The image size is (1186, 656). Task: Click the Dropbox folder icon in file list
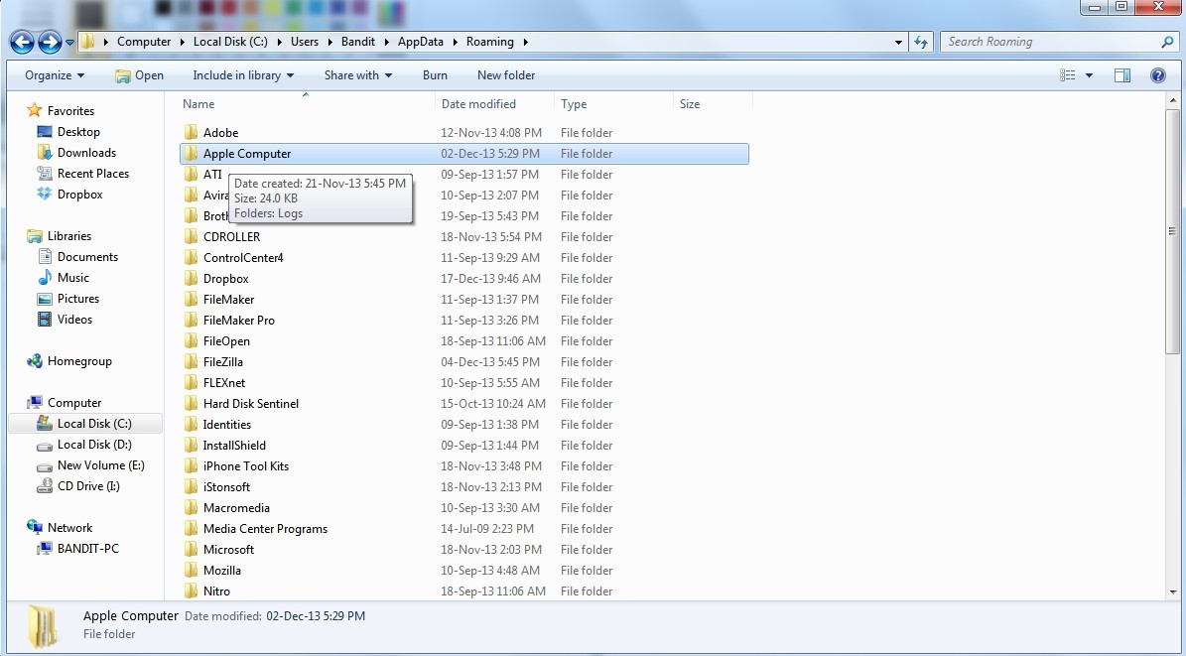(192, 279)
